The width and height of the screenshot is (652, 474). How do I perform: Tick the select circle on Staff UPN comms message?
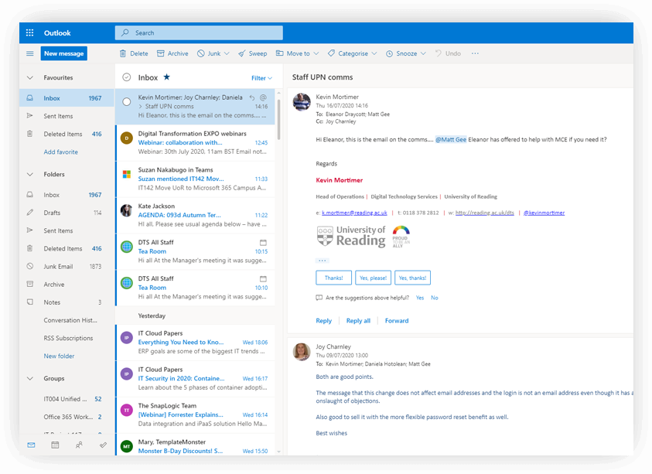(127, 101)
